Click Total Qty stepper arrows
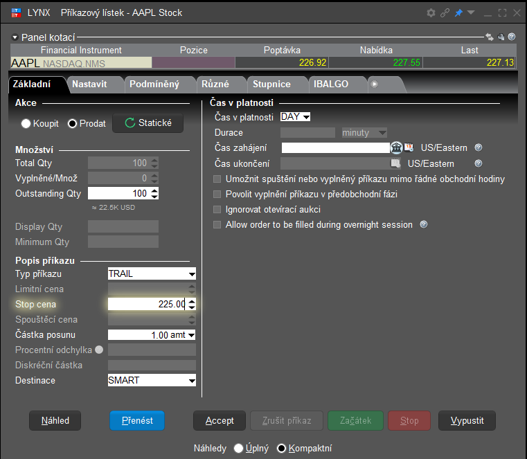This screenshot has width=527, height=459. 154,163
